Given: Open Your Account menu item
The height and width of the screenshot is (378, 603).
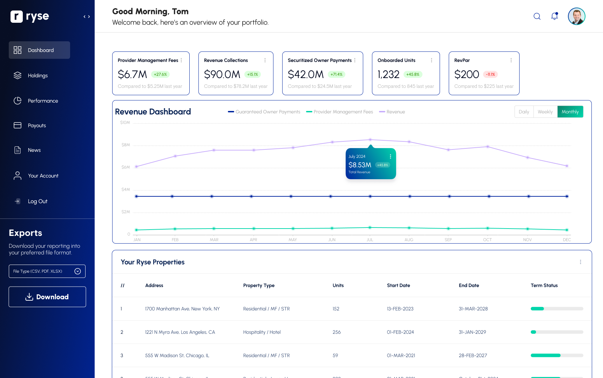Looking at the screenshot, I should pos(43,176).
